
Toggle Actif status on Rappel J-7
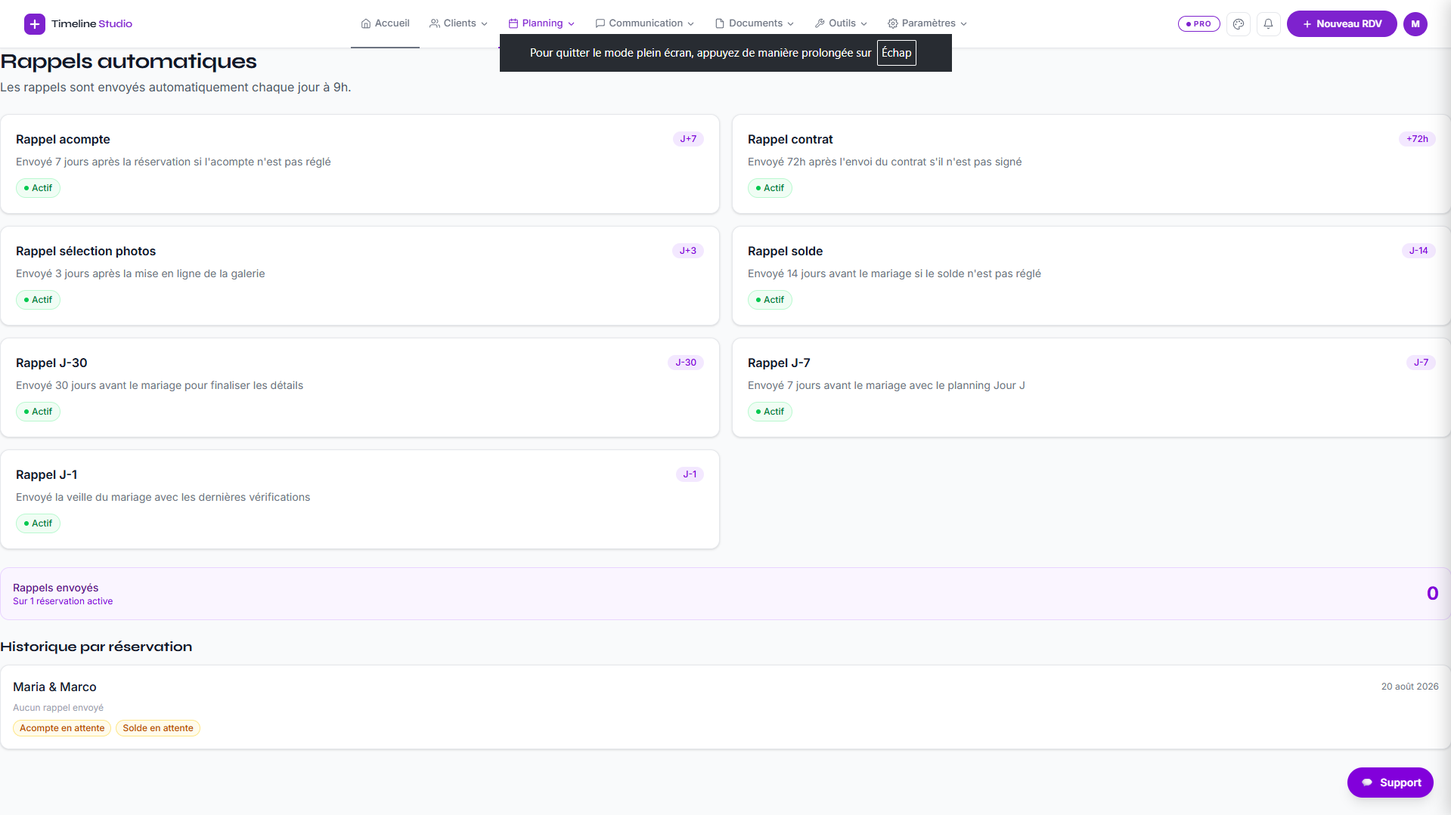(770, 412)
